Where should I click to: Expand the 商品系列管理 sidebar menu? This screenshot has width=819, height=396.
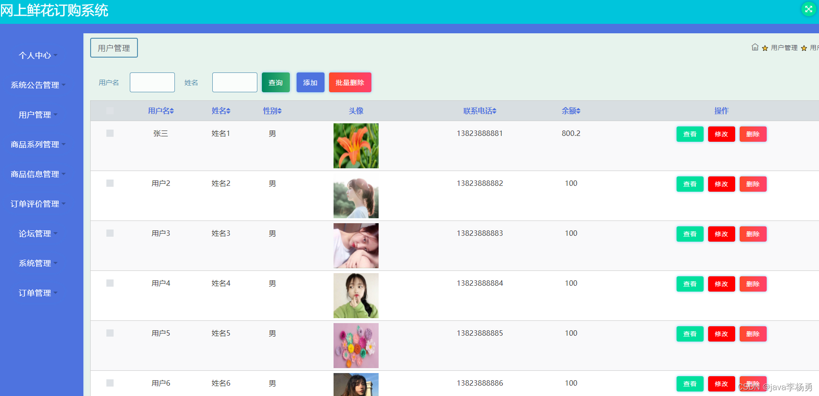38,144
